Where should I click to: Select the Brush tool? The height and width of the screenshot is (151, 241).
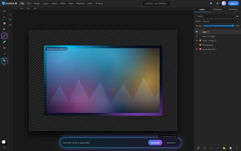[x=4, y=36]
